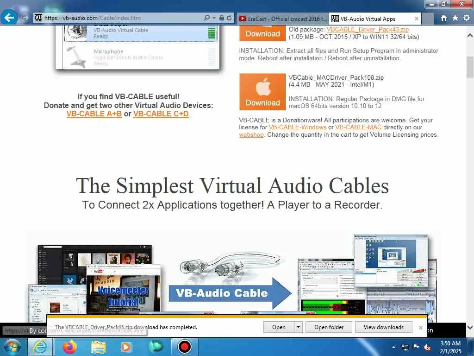Click the browser Forward arrow button

(x=25, y=18)
